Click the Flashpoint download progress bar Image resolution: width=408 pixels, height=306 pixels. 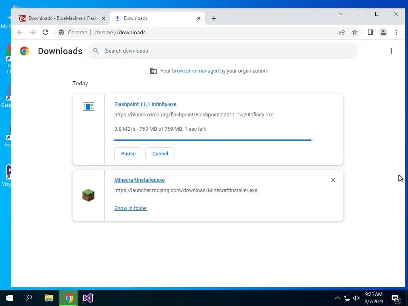coord(214,140)
